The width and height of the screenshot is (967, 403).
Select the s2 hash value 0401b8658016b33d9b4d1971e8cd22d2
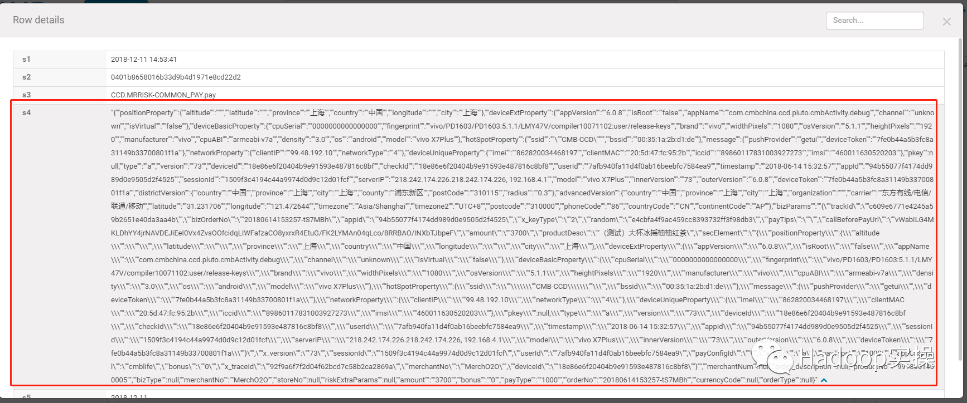[x=176, y=77]
